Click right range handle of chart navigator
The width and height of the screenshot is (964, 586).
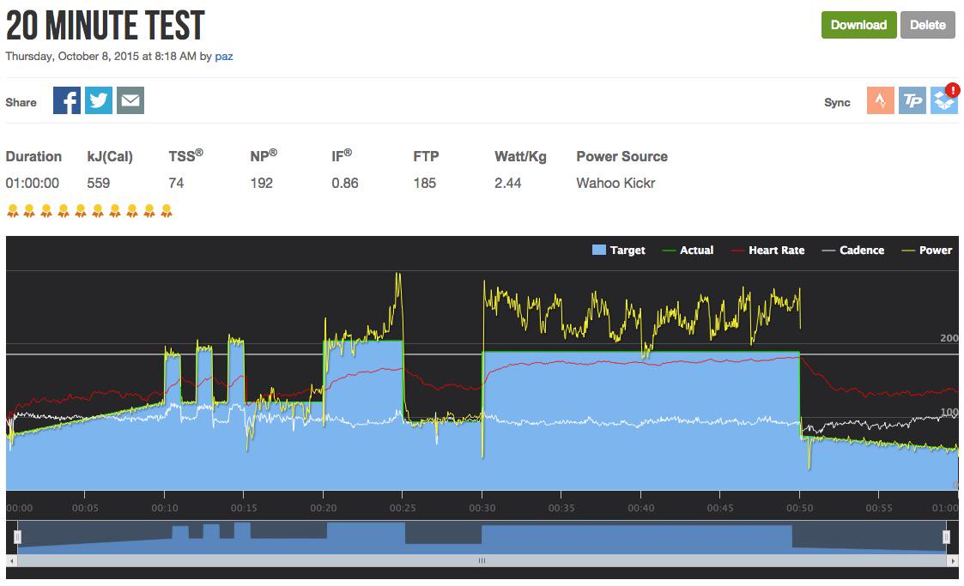click(x=946, y=537)
